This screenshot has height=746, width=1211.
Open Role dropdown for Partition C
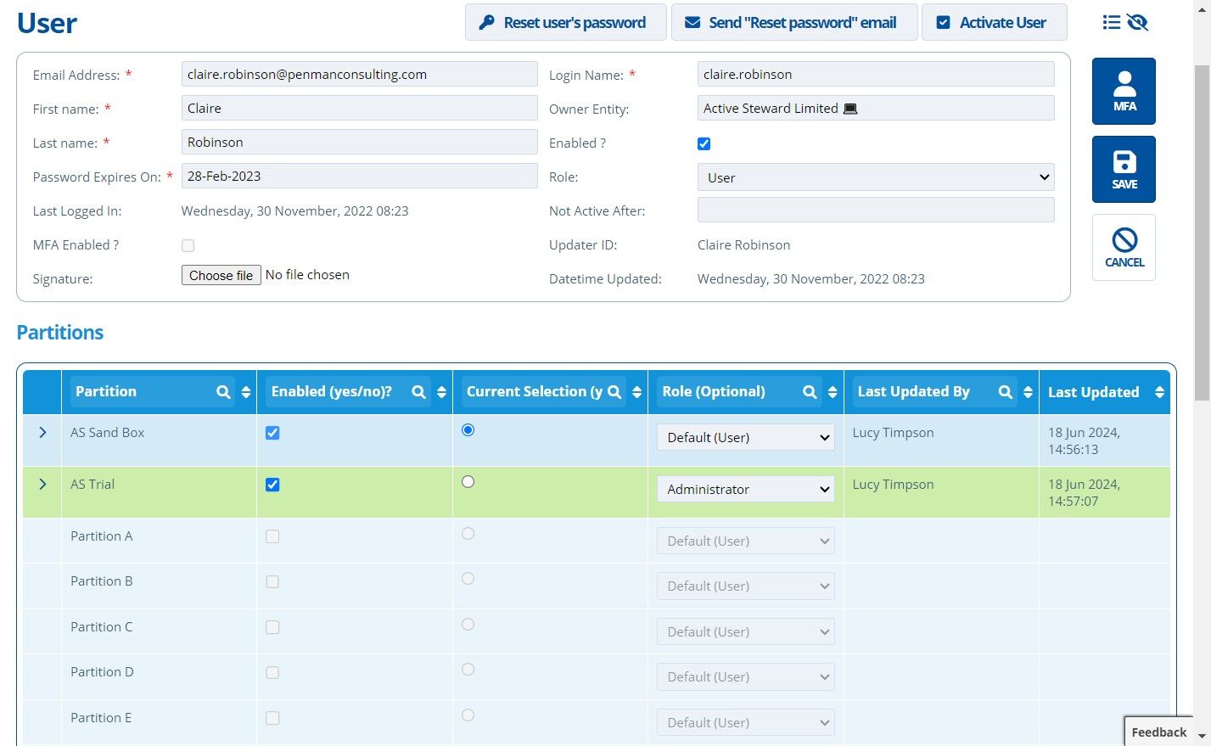click(746, 631)
